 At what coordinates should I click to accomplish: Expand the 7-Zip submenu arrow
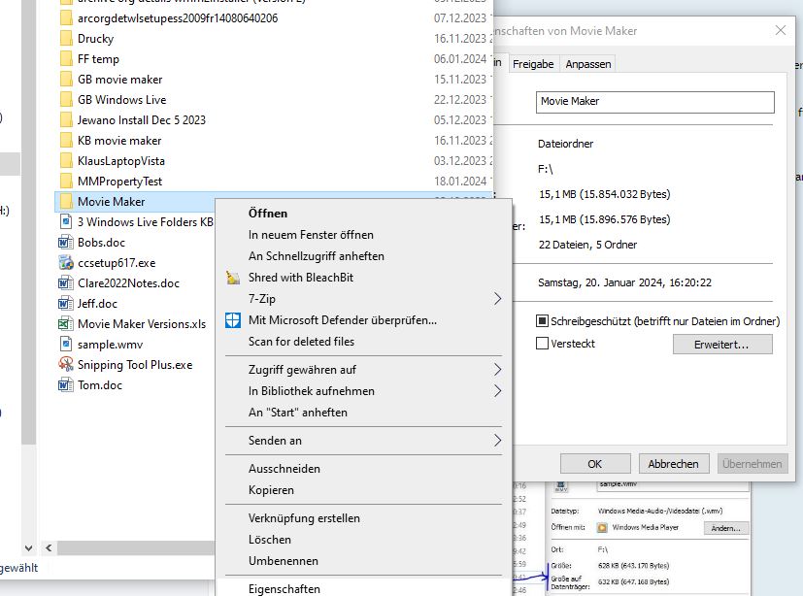coord(498,299)
